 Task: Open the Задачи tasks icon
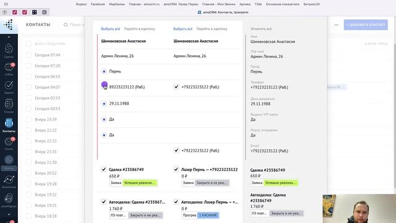pos(9,87)
